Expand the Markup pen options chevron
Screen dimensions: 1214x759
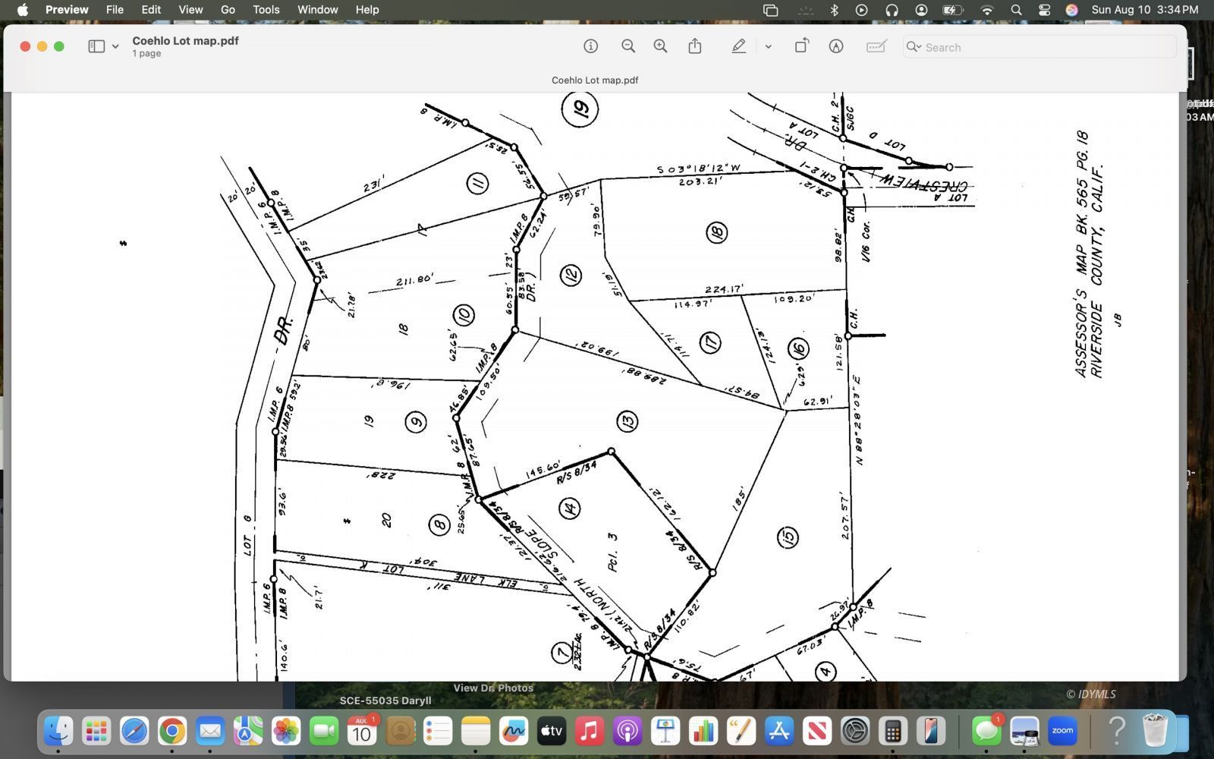click(768, 46)
